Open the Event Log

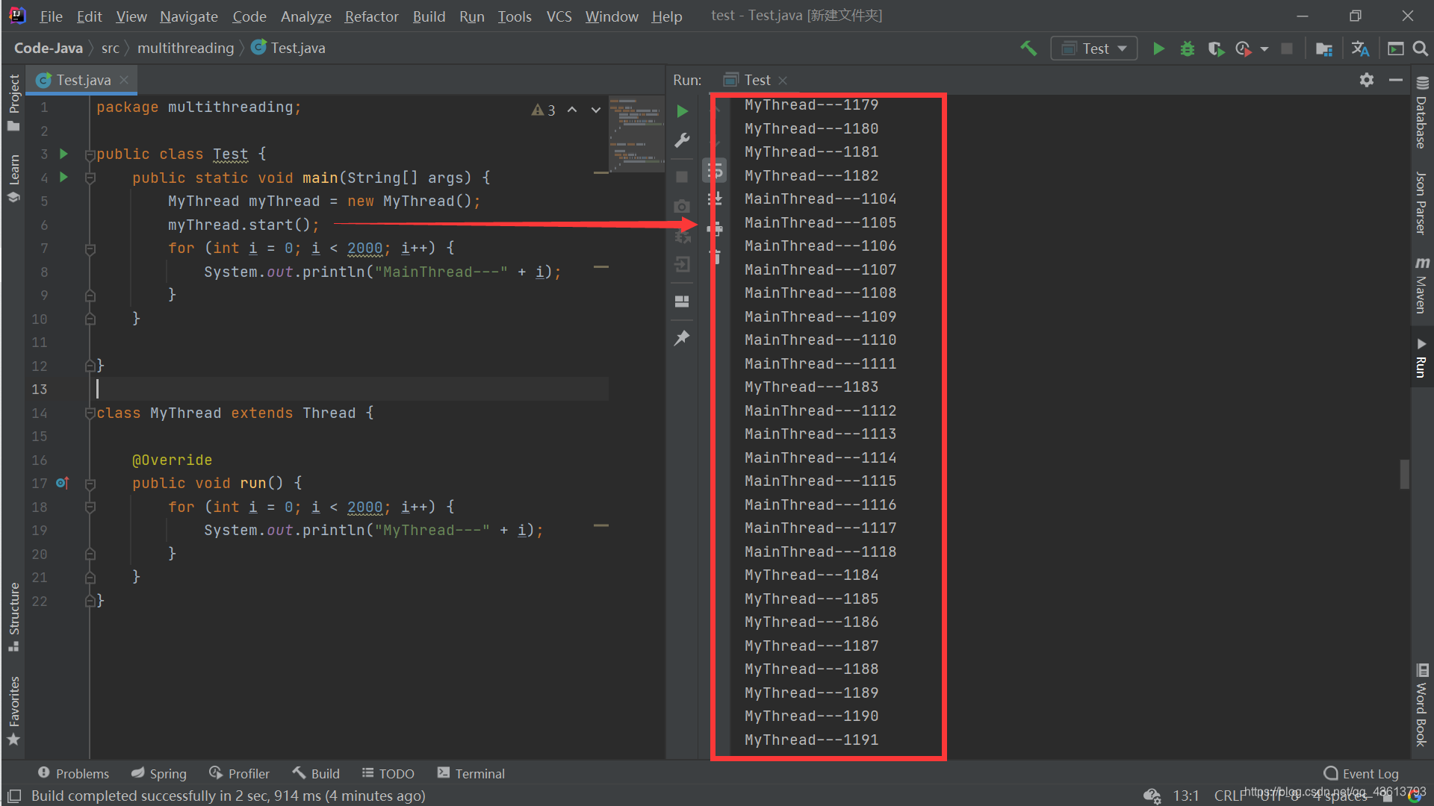1361,773
